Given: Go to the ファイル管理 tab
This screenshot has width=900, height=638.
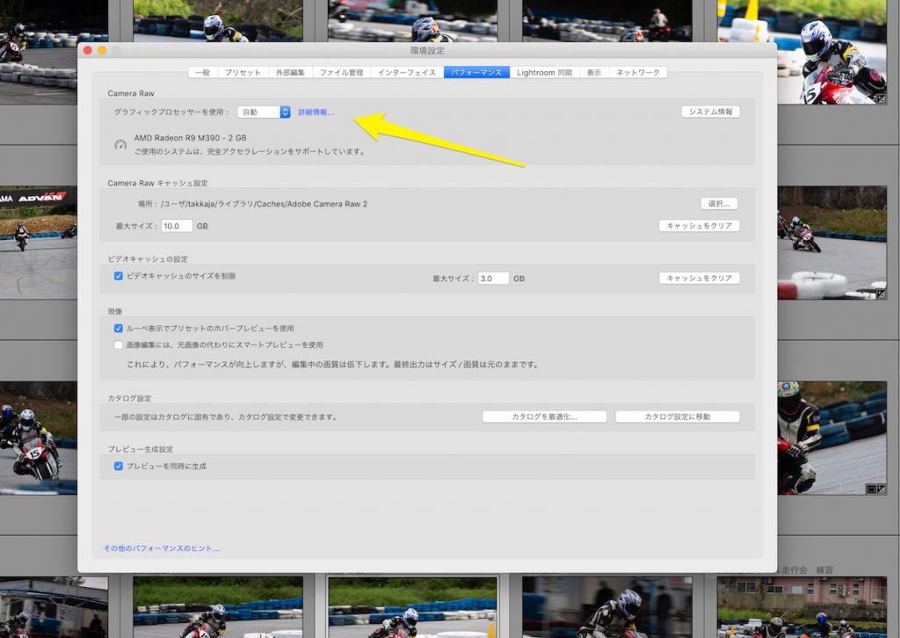Looking at the screenshot, I should [x=341, y=72].
